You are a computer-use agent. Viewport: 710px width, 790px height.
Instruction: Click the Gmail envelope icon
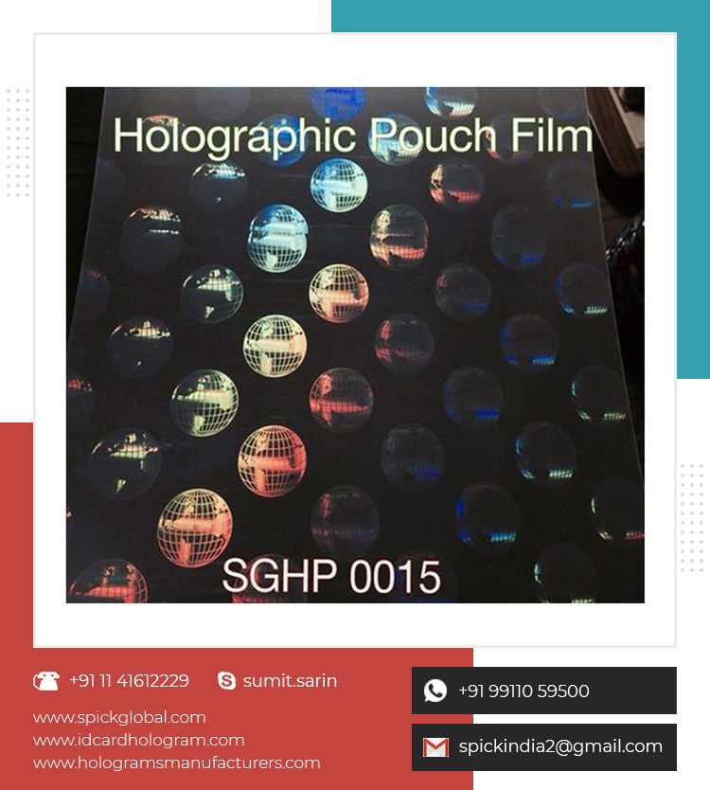click(435, 747)
